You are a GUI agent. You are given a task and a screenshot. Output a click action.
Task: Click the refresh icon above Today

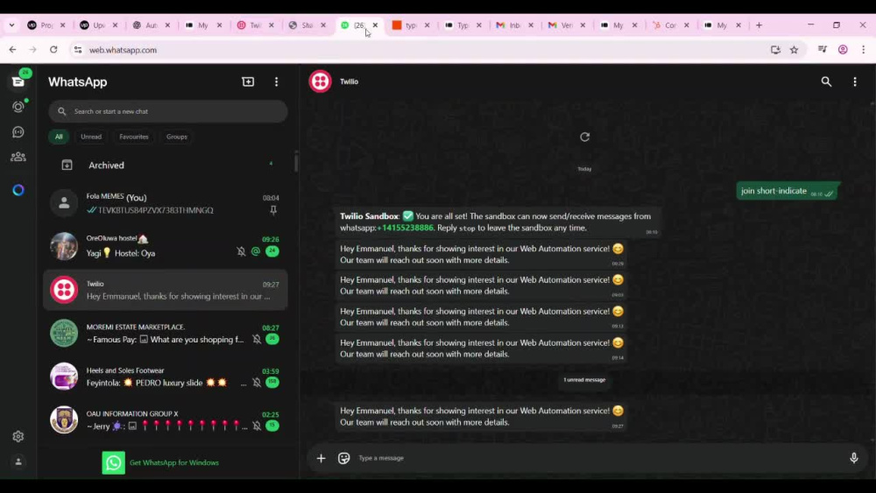point(584,137)
